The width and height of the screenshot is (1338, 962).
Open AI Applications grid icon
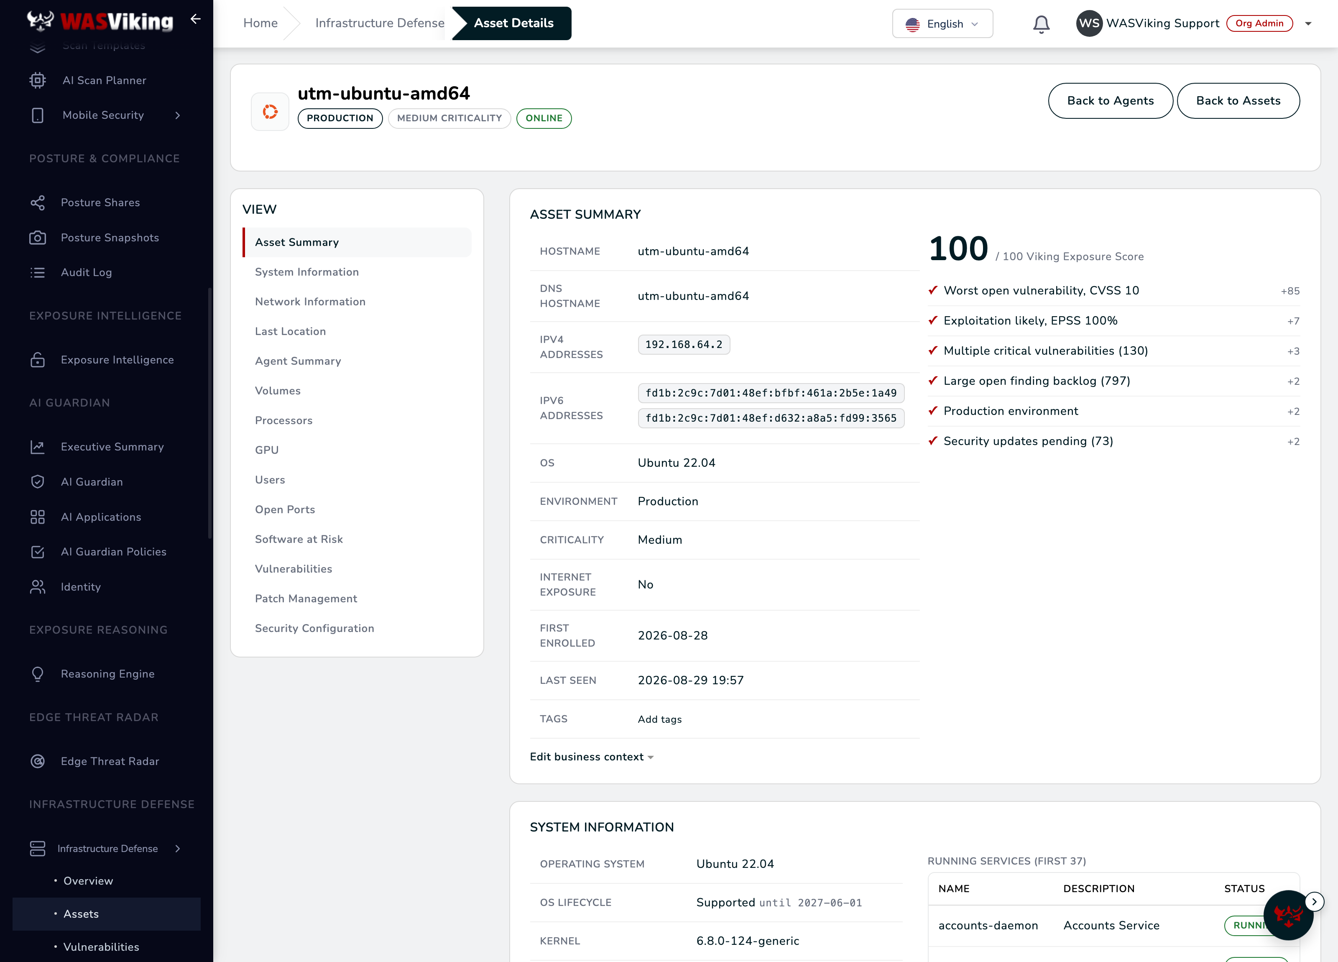point(38,517)
